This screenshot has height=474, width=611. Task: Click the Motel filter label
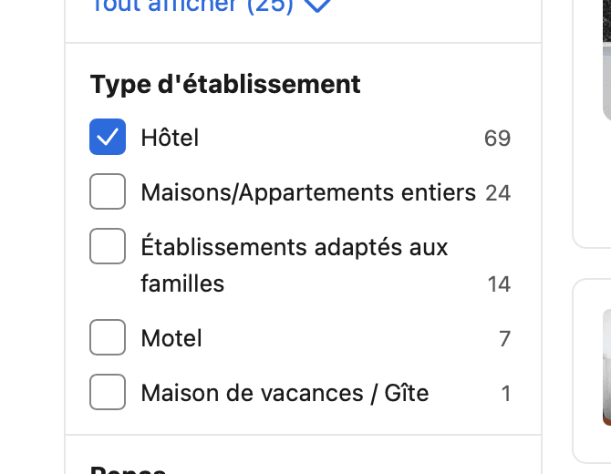pyautogui.click(x=171, y=338)
